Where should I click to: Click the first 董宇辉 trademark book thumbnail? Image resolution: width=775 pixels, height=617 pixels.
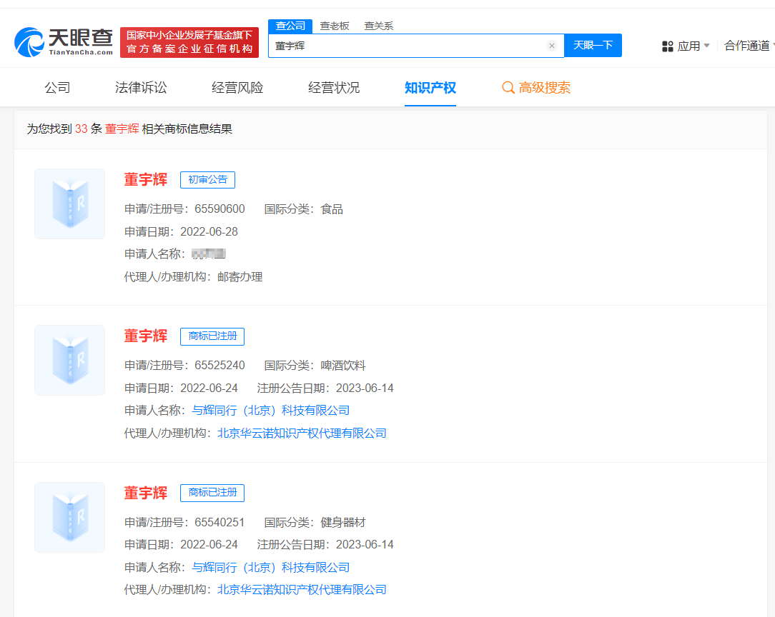pyautogui.click(x=69, y=204)
